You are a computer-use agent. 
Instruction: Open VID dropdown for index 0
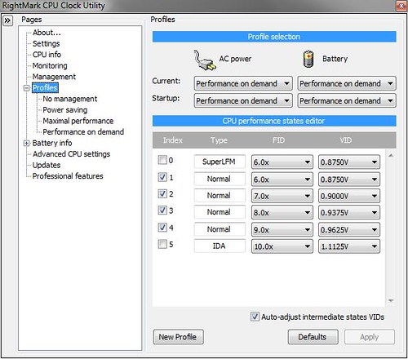tap(349, 162)
